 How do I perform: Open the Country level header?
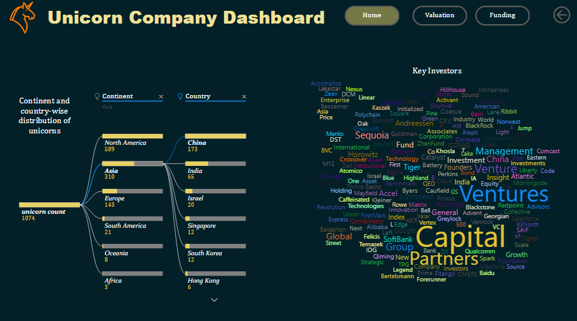coord(198,96)
